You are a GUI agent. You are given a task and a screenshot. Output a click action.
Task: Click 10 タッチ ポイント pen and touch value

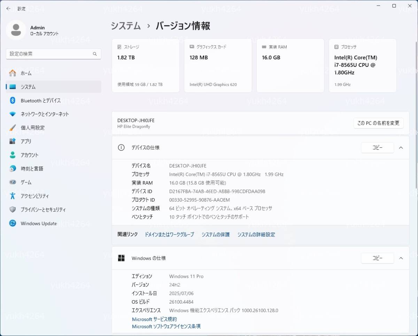click(x=209, y=217)
